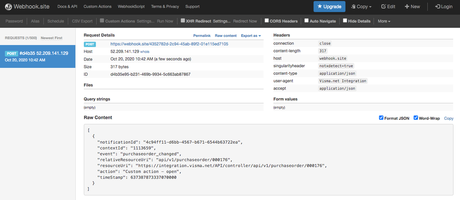This screenshot has height=200, width=460.
Task: Click Alias in the toolbar
Action: click(35, 21)
